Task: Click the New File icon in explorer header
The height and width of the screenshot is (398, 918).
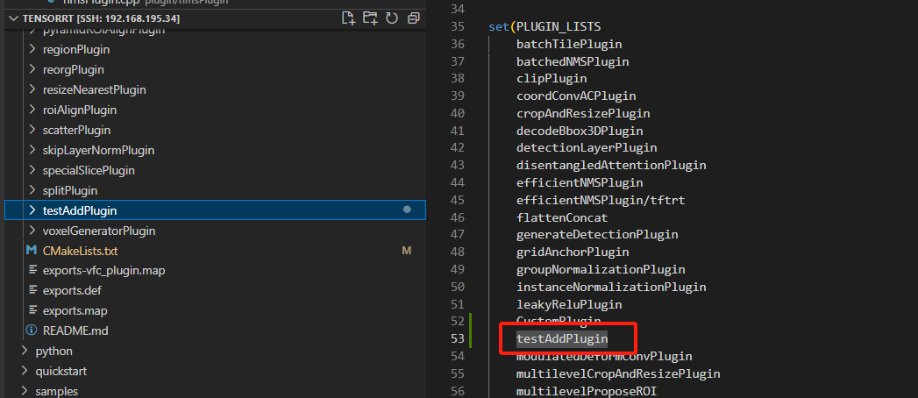Action: [348, 18]
